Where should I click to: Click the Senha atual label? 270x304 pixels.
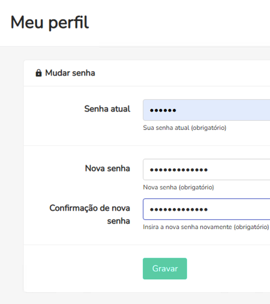click(107, 109)
